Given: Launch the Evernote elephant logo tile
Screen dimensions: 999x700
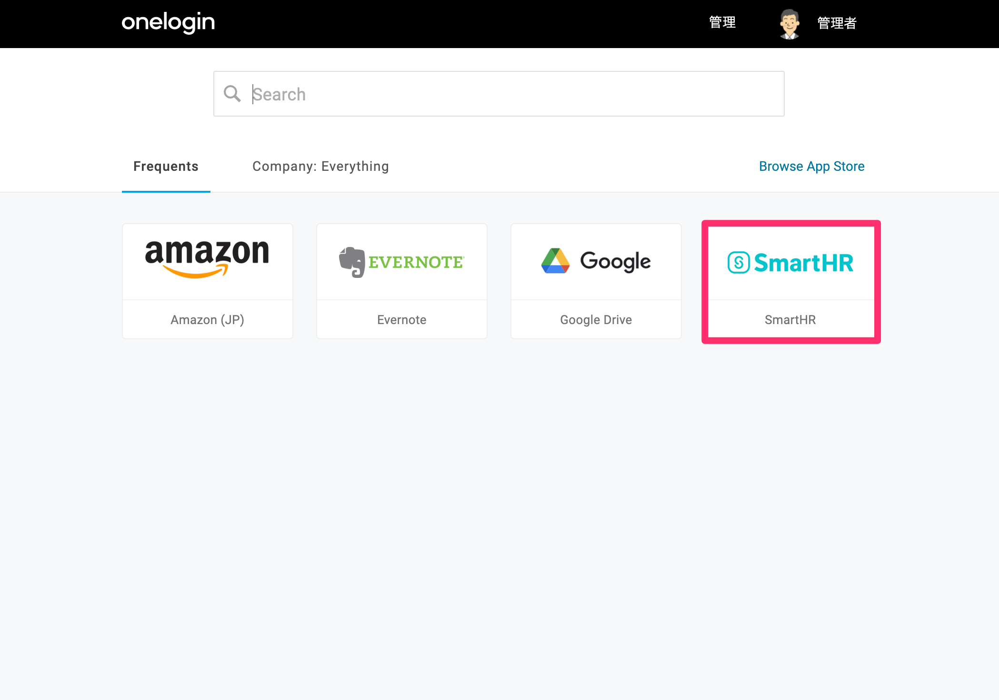Looking at the screenshot, I should point(402,262).
